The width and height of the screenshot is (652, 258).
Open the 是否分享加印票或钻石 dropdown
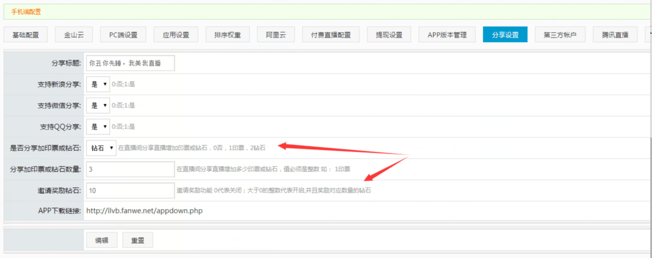click(x=101, y=148)
